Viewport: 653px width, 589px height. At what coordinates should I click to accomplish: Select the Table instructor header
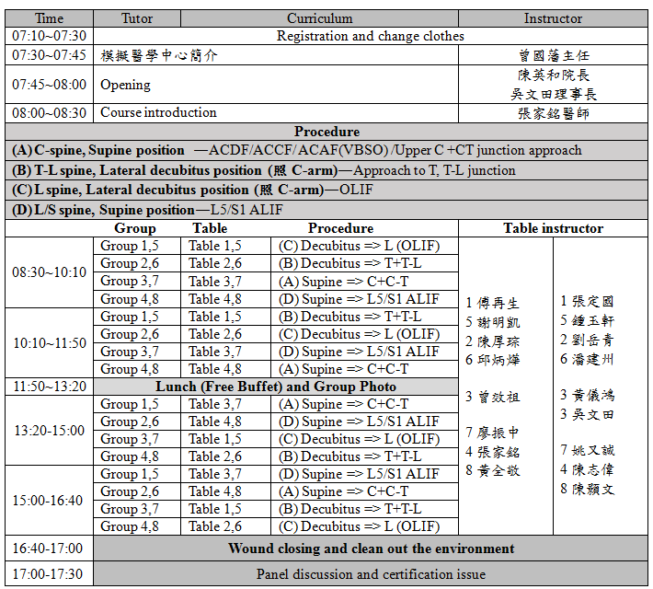553,228
